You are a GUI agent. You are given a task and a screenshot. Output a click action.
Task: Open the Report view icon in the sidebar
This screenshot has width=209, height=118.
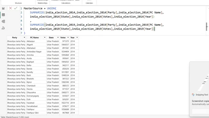tap(3, 8)
